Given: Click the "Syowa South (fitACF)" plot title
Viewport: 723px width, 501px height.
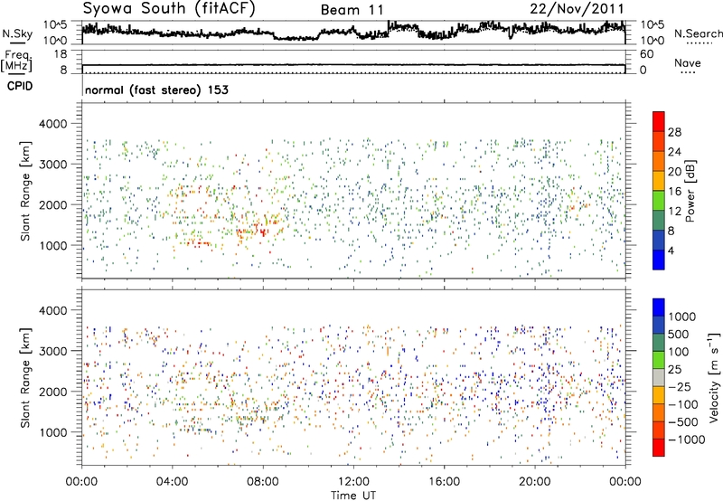Looking at the screenshot, I should tap(168, 8).
